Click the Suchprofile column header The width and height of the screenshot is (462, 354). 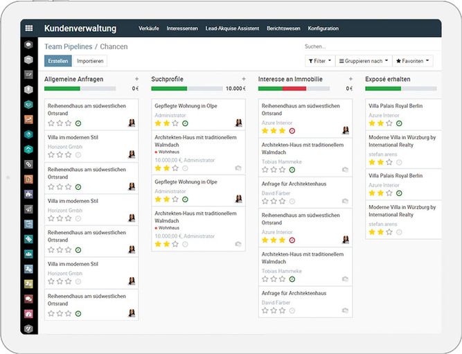167,79
